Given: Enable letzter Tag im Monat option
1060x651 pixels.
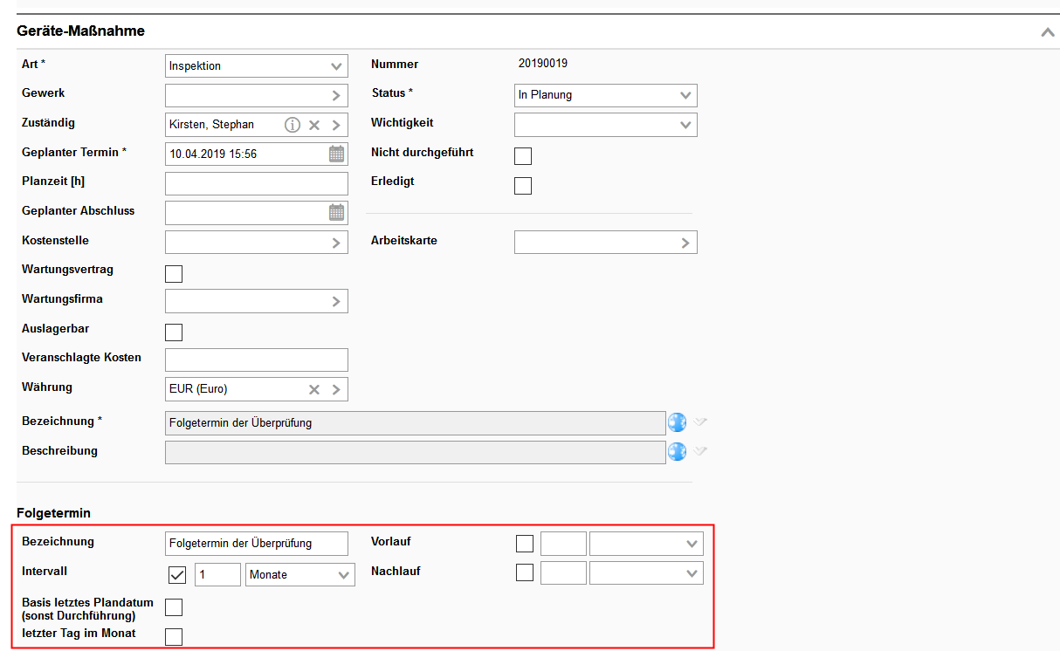Looking at the screenshot, I should point(174,636).
